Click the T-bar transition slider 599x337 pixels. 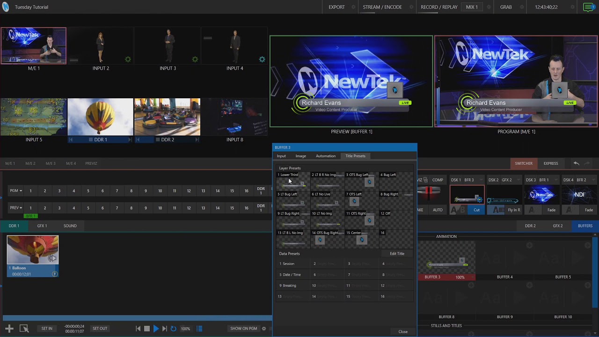pyautogui.click(x=429, y=191)
